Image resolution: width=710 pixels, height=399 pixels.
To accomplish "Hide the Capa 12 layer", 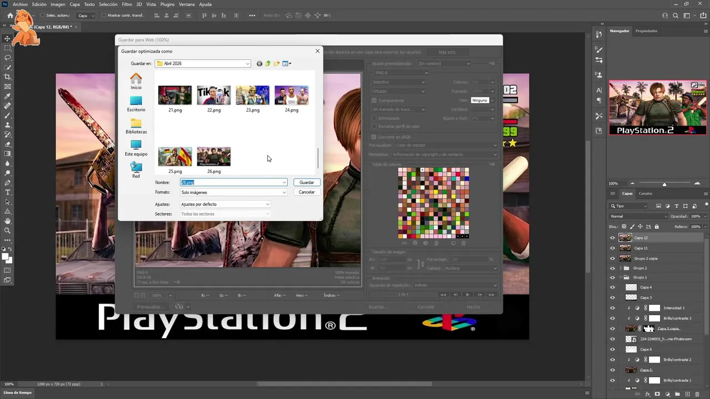I will (612, 238).
